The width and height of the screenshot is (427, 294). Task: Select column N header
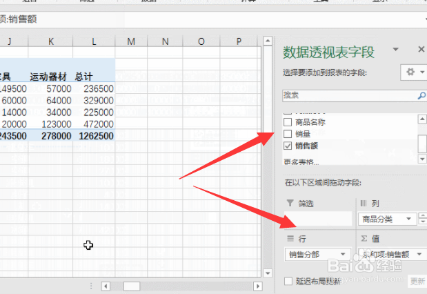point(165,41)
